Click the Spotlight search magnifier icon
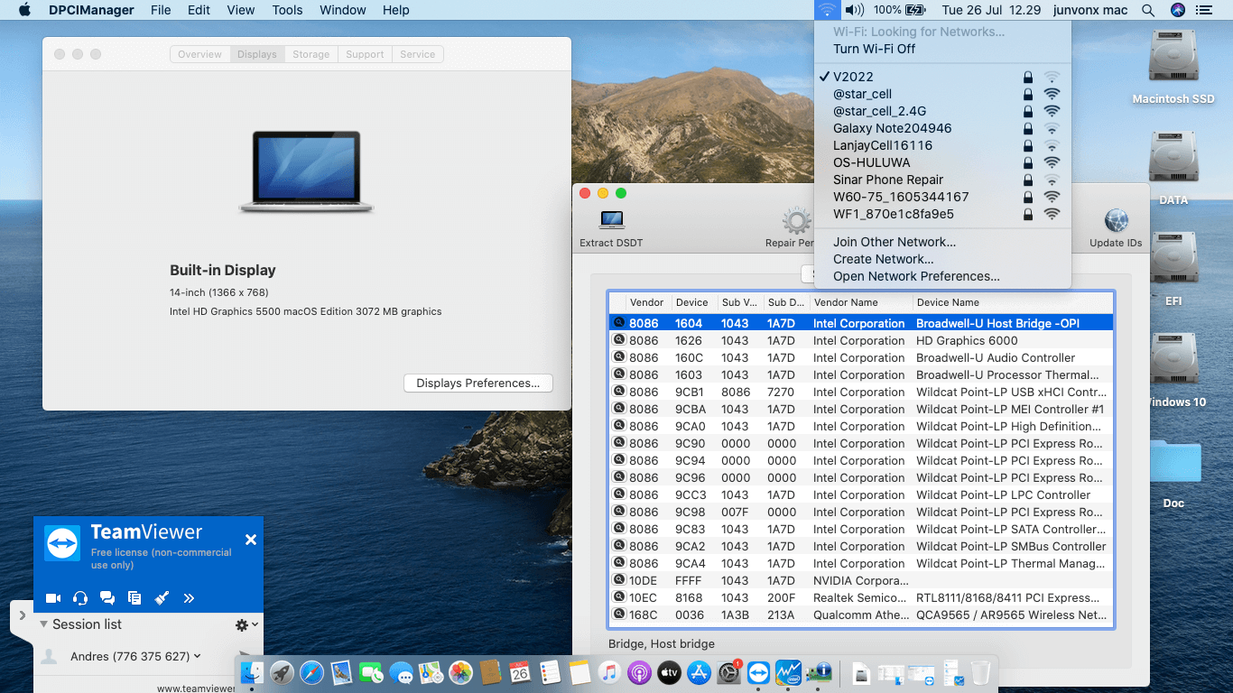This screenshot has height=693, width=1233. coord(1147,10)
